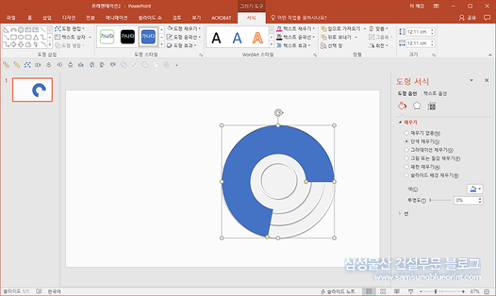Viewport: 496px width, 296px height.
Task: Open the 선택 창 (Selection Pane)
Action: coord(331,46)
